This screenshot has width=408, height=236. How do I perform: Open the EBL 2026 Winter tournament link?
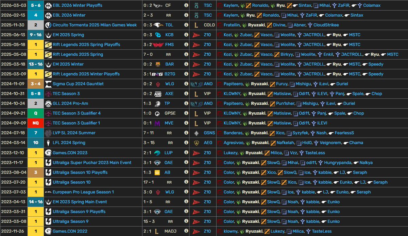pyautogui.click(x=69, y=15)
